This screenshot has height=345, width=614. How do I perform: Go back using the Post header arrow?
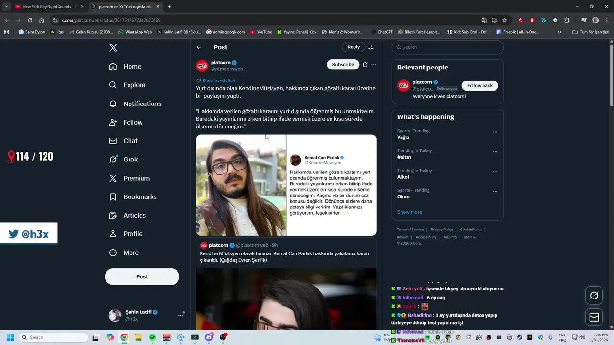(199, 47)
